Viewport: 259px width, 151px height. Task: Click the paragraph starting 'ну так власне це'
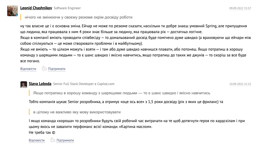click(x=136, y=43)
